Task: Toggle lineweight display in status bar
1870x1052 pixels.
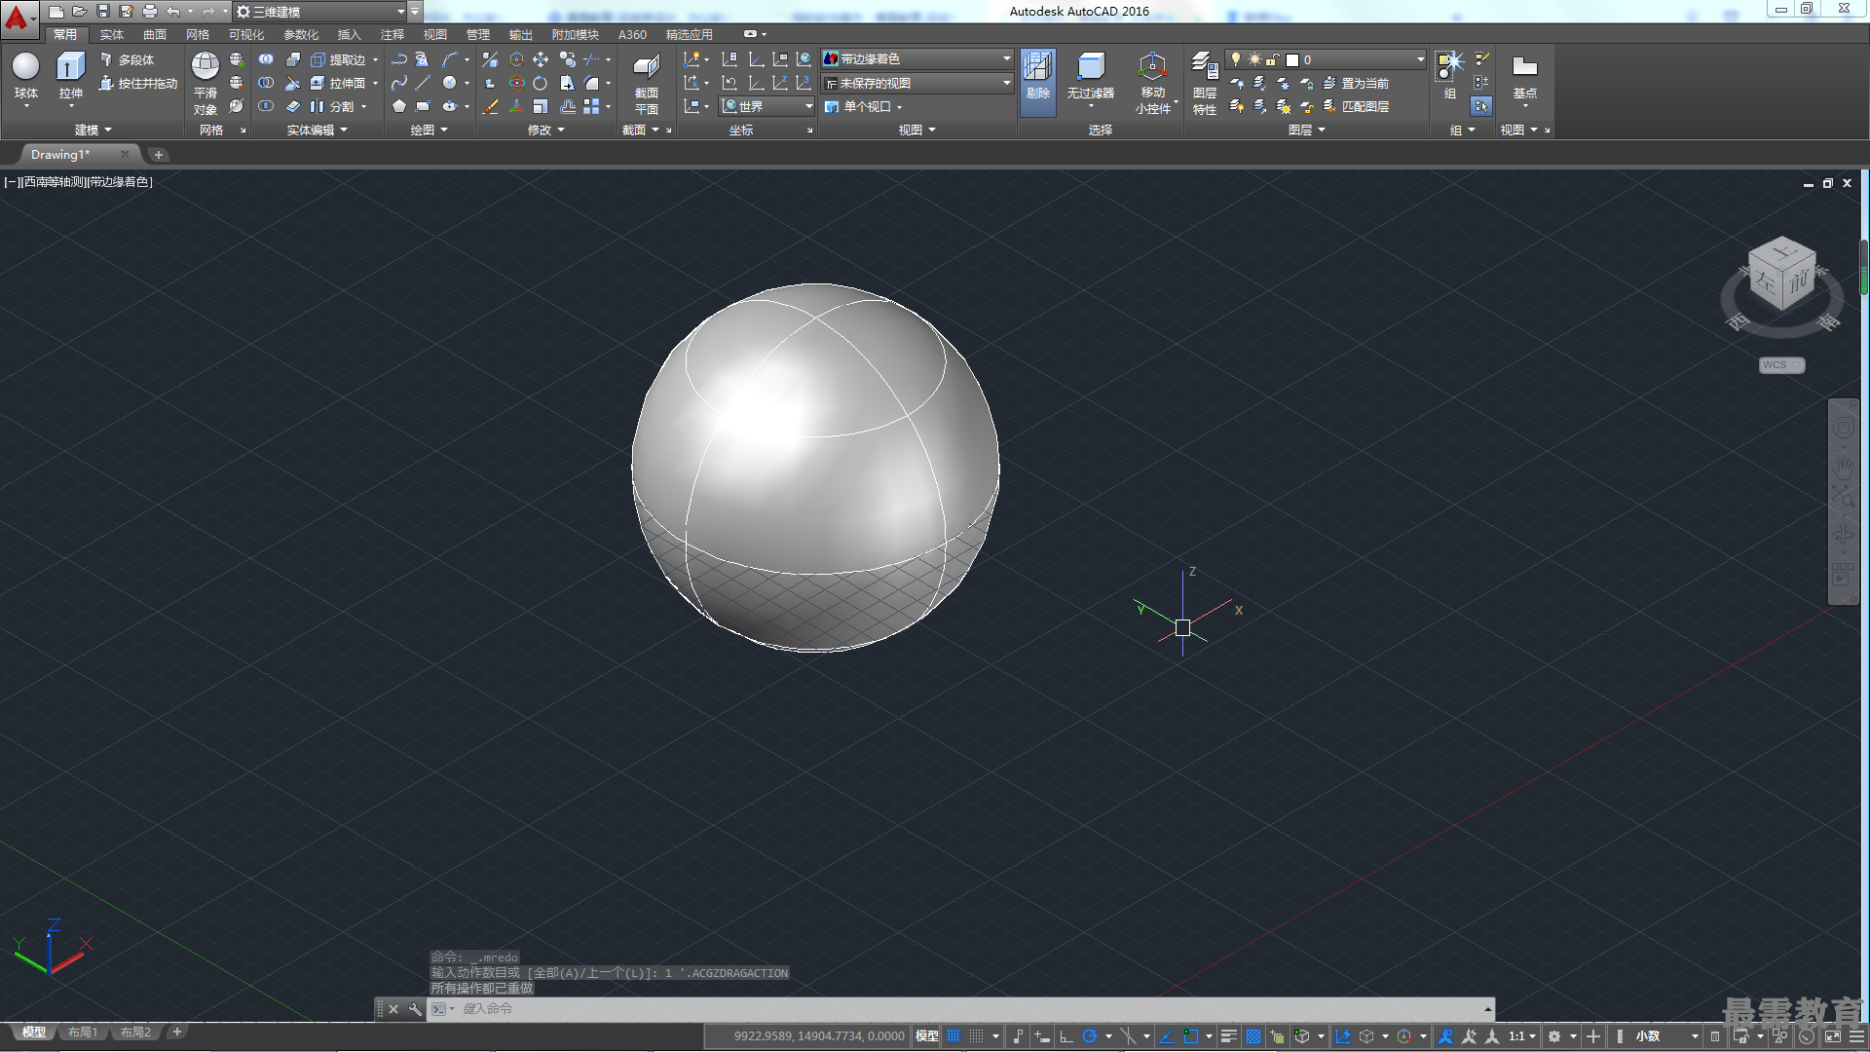Action: 1229,1036
